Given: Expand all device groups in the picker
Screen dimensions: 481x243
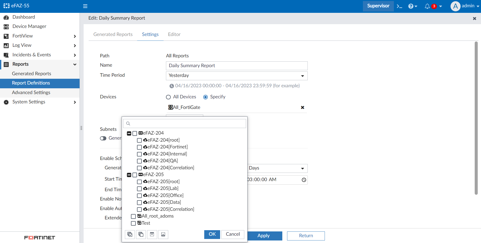Looking at the screenshot, I should [152, 234].
